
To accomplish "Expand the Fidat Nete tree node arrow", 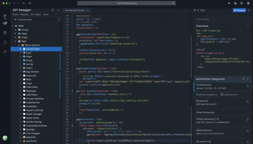I will [20, 87].
